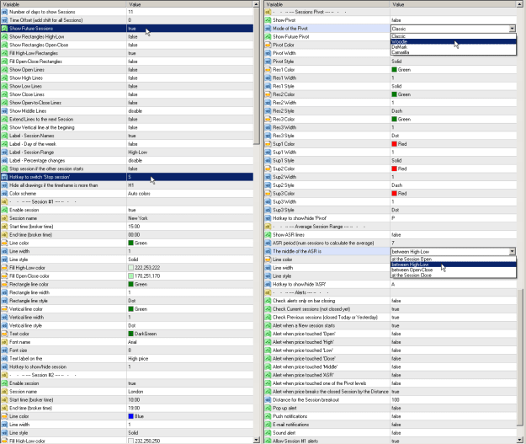Click the icon beside 'Mode of the Pivot'
The image size is (526, 444).
(268, 28)
